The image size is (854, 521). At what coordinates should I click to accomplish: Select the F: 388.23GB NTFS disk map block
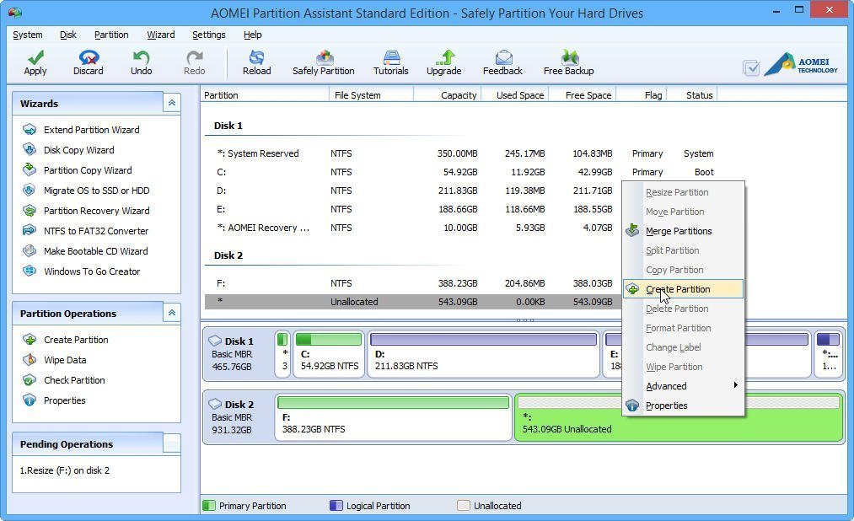[393, 417]
